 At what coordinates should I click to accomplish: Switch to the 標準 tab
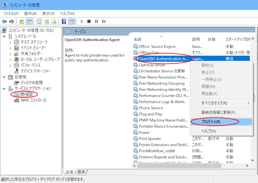pos(81,172)
